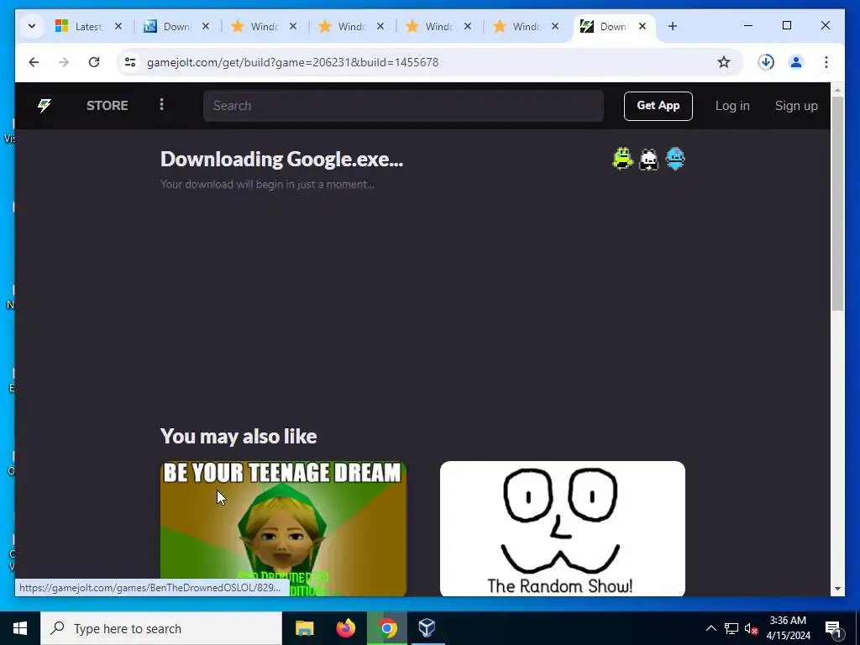Screen dimensions: 860x645
Task: Open VirtualBox cube icon on taskbar
Action: 427,628
